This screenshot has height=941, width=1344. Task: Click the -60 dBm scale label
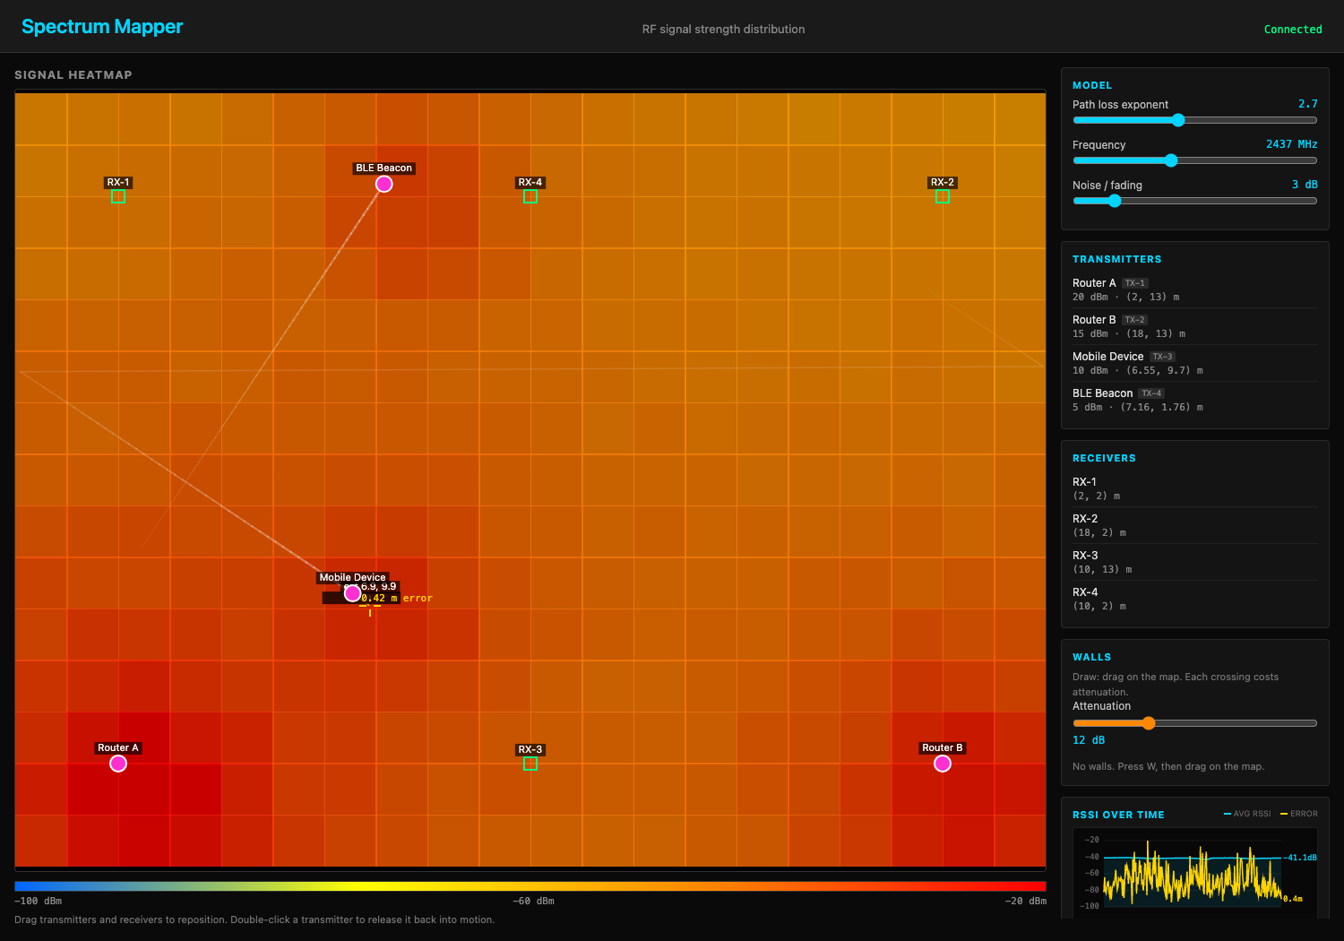coord(533,901)
